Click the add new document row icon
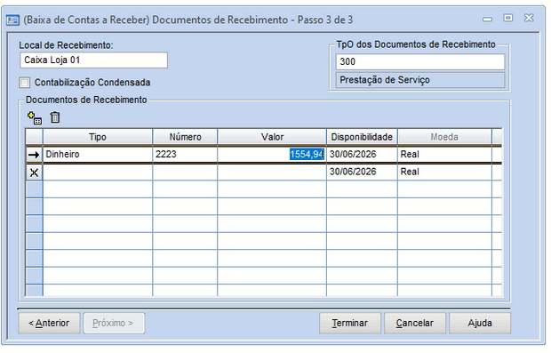Viewport: 551px width, 353px height. click(35, 117)
